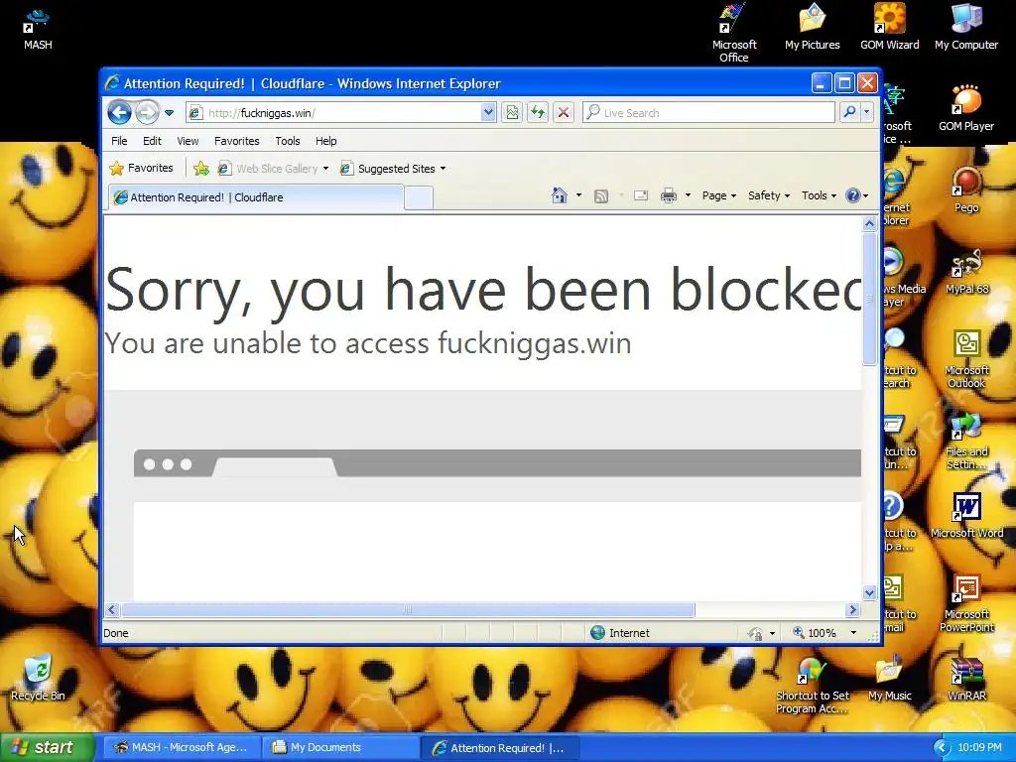Click horizontal scrollbar right arrow
1016x762 pixels.
click(x=852, y=610)
